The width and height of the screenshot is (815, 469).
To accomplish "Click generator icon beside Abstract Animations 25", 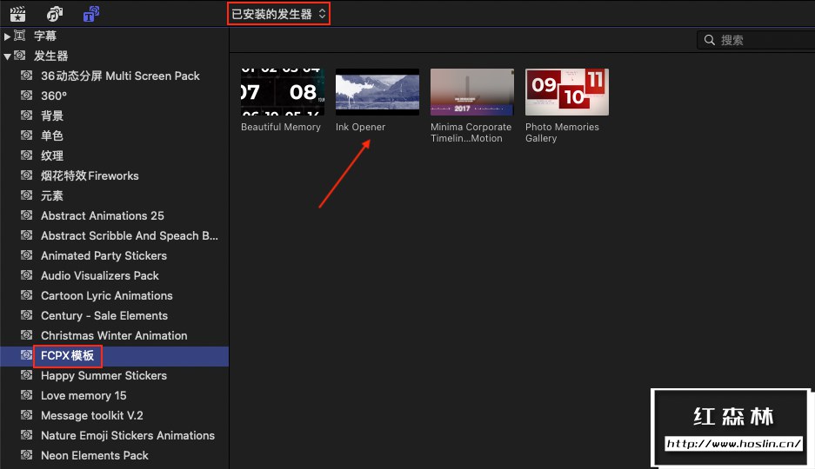I will [x=26, y=215].
